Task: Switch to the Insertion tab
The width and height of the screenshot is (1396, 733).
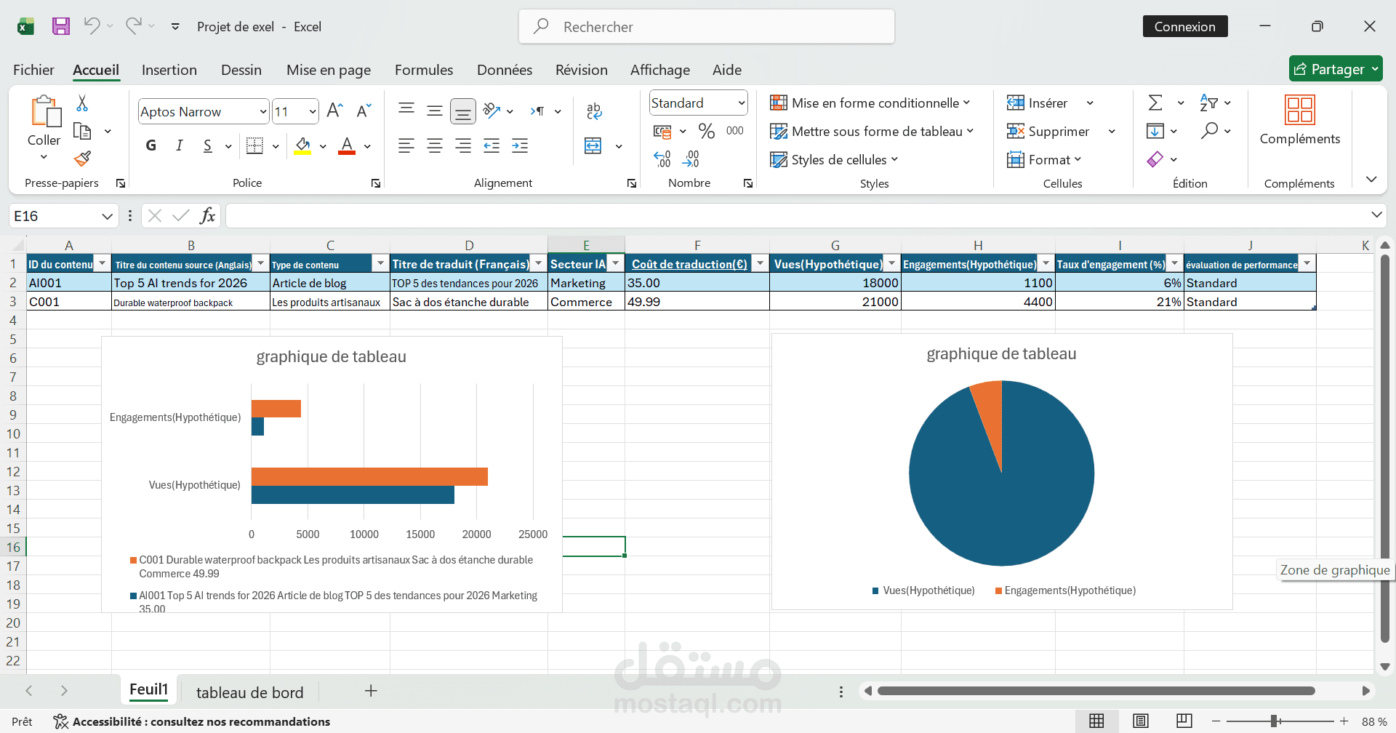Action: pos(169,70)
